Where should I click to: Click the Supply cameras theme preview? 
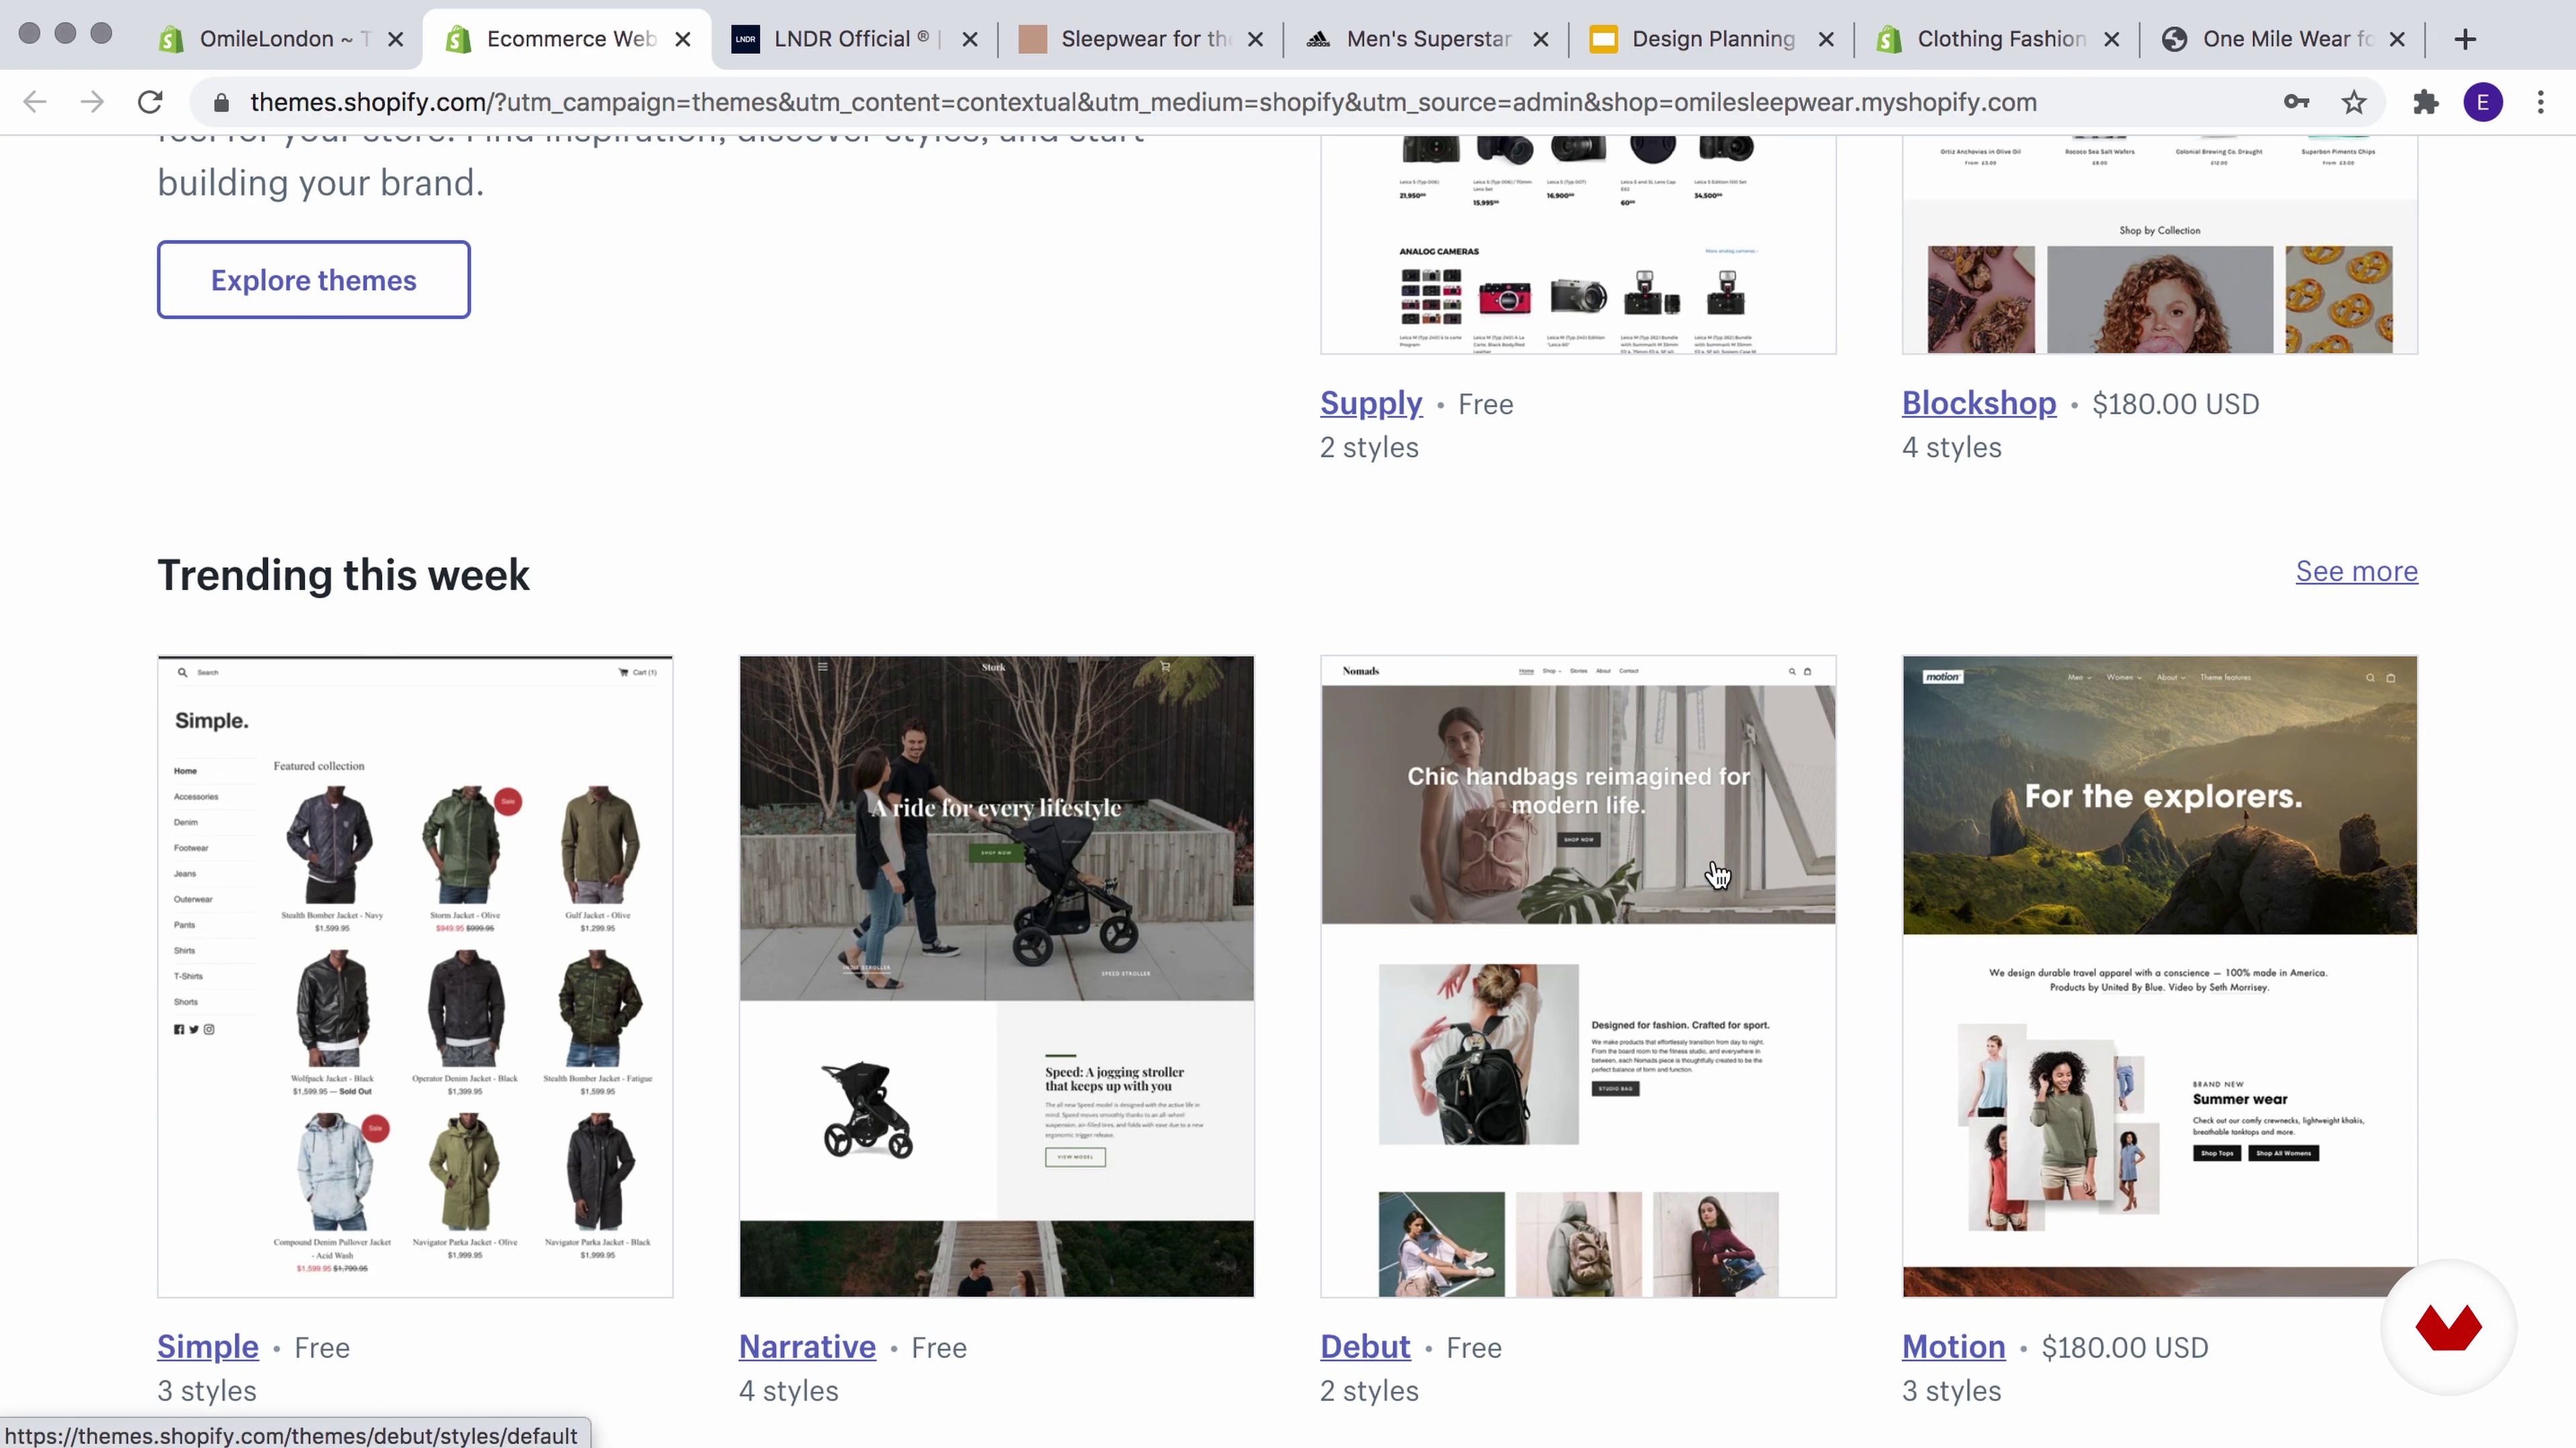click(x=1578, y=245)
